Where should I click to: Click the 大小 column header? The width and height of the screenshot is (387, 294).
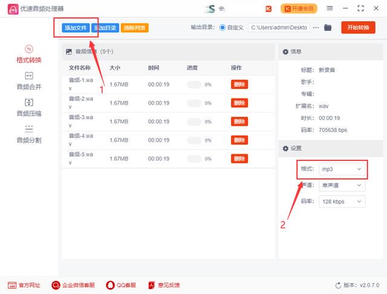tap(115, 68)
